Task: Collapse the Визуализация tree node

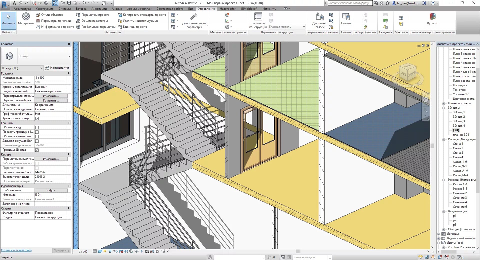Action: (443, 211)
